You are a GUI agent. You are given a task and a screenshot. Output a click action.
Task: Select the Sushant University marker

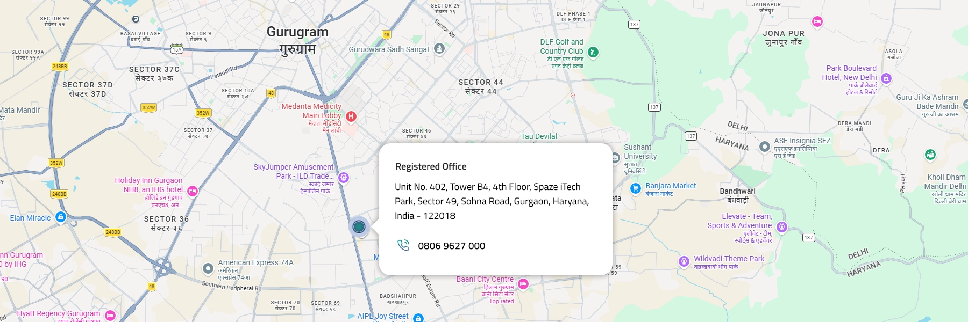(615, 158)
